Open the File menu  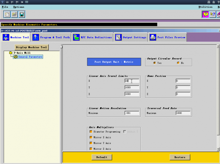5,7
